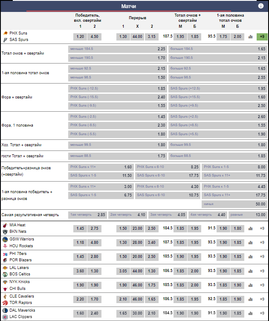Select the Матчи header tab
The width and height of the screenshot is (269, 321).
click(x=135, y=6)
